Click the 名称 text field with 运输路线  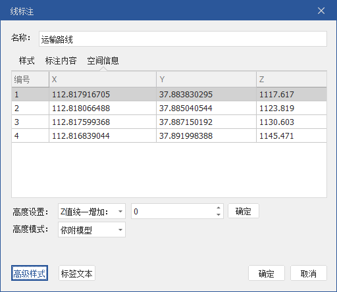(183, 39)
